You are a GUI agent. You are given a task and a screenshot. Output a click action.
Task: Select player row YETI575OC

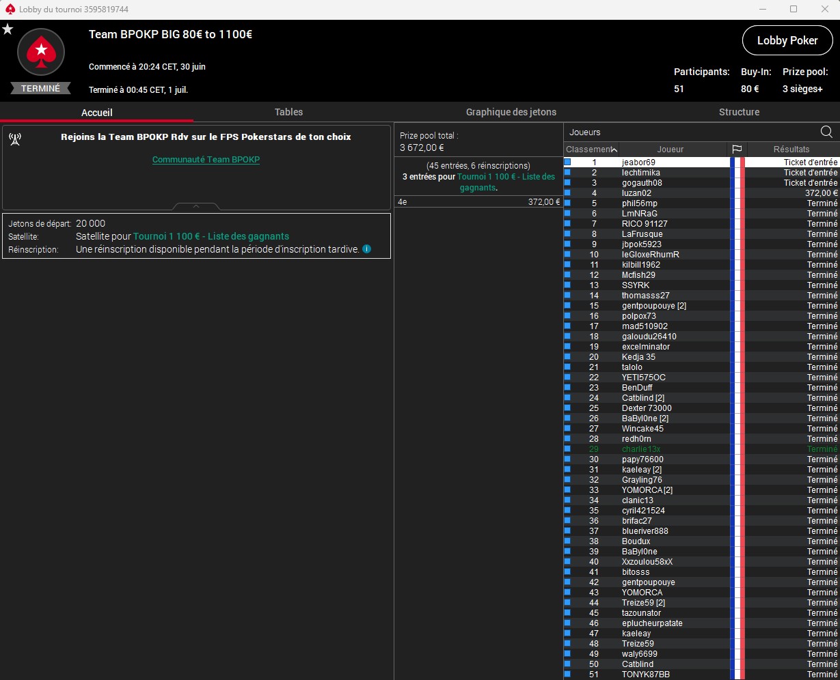pos(701,377)
